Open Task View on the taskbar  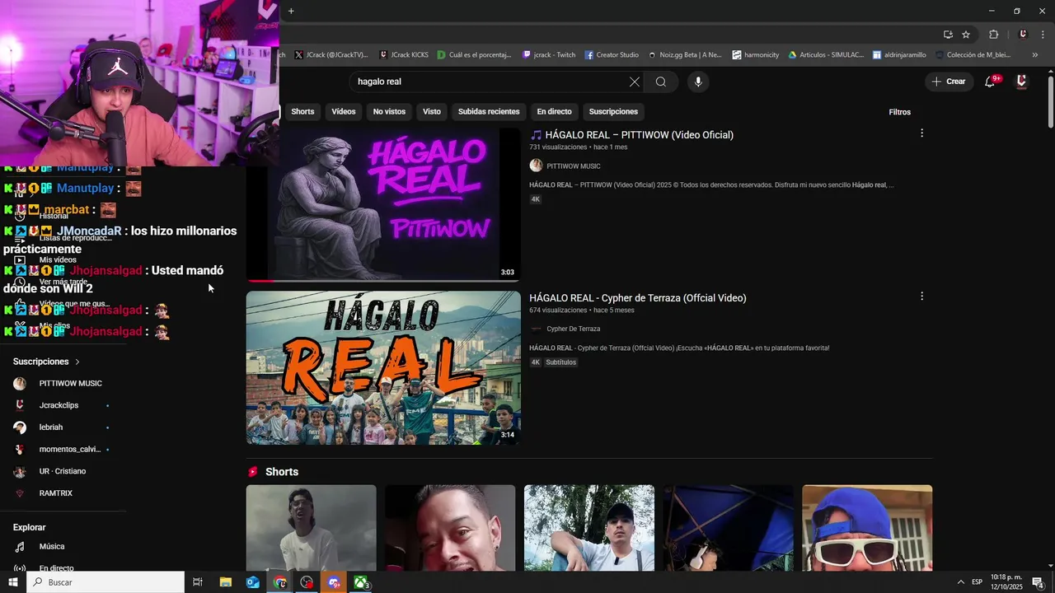[198, 582]
